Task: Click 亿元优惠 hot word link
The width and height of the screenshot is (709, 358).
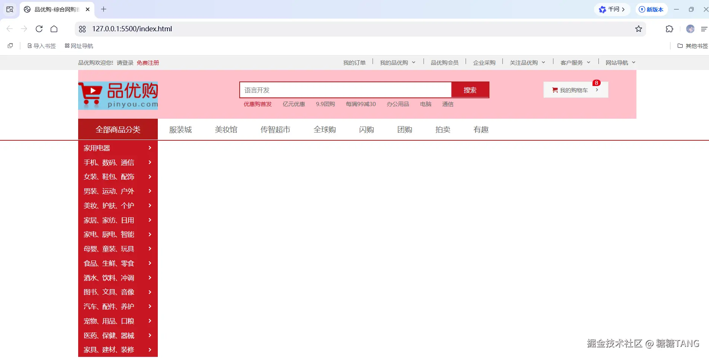Action: [x=294, y=104]
